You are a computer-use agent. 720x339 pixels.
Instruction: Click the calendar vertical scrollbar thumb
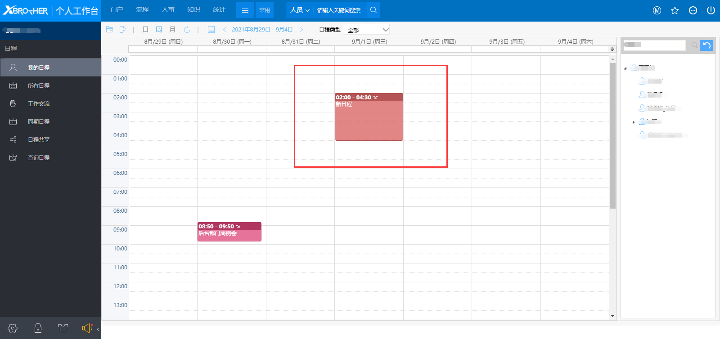click(612, 135)
